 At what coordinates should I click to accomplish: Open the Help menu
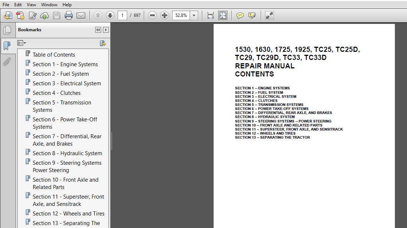point(67,5)
